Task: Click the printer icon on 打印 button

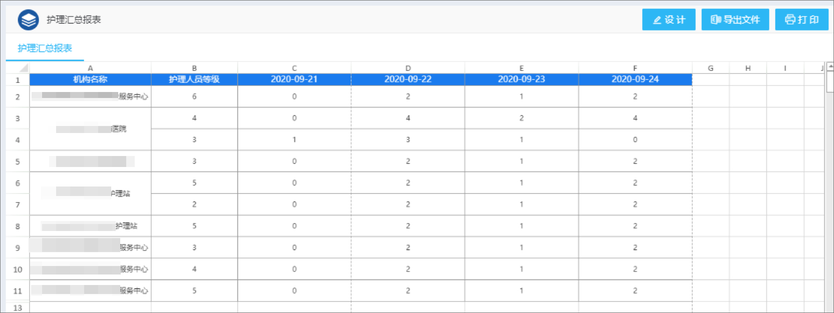Action: tap(790, 20)
